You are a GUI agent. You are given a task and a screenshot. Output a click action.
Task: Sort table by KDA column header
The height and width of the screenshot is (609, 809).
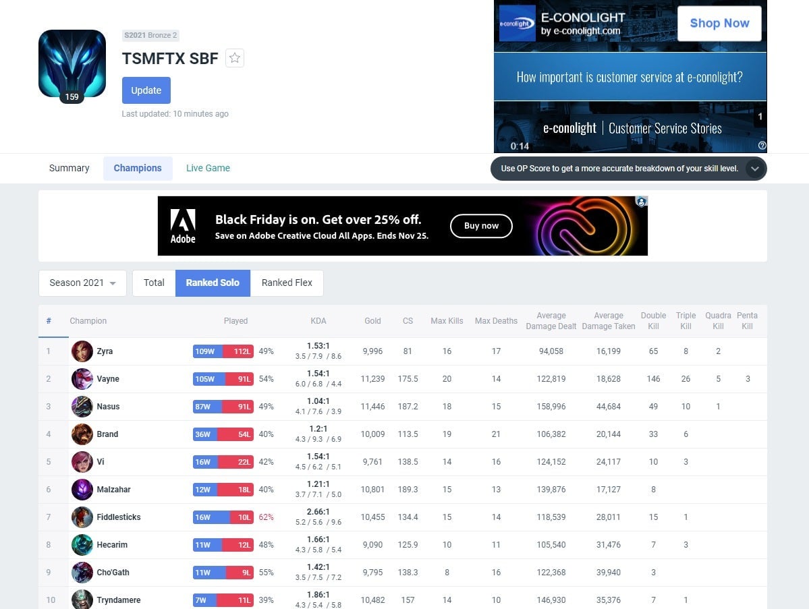pos(318,321)
